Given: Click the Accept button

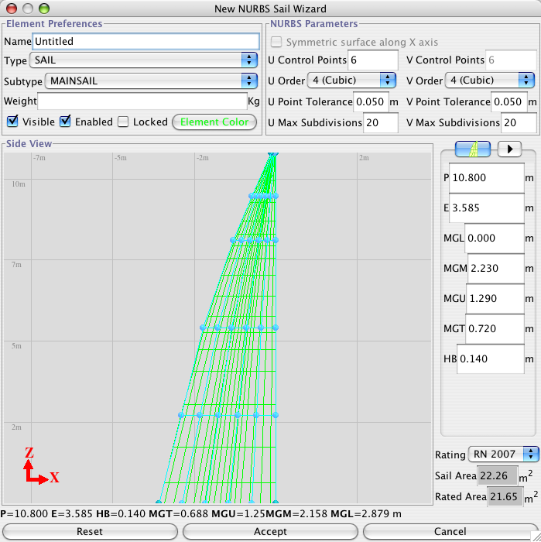Looking at the screenshot, I should tap(270, 532).
